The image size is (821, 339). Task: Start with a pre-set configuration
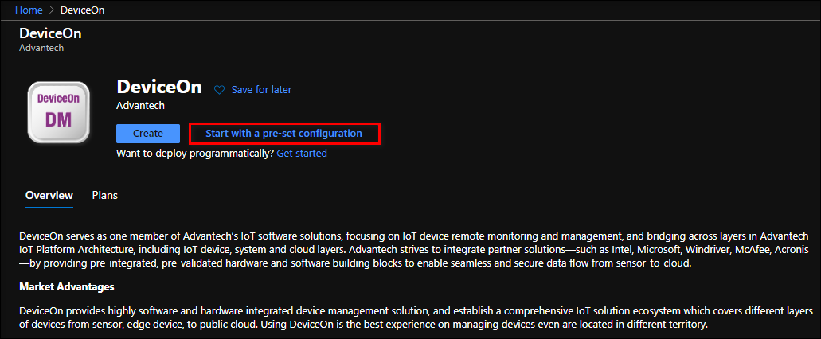(x=283, y=134)
